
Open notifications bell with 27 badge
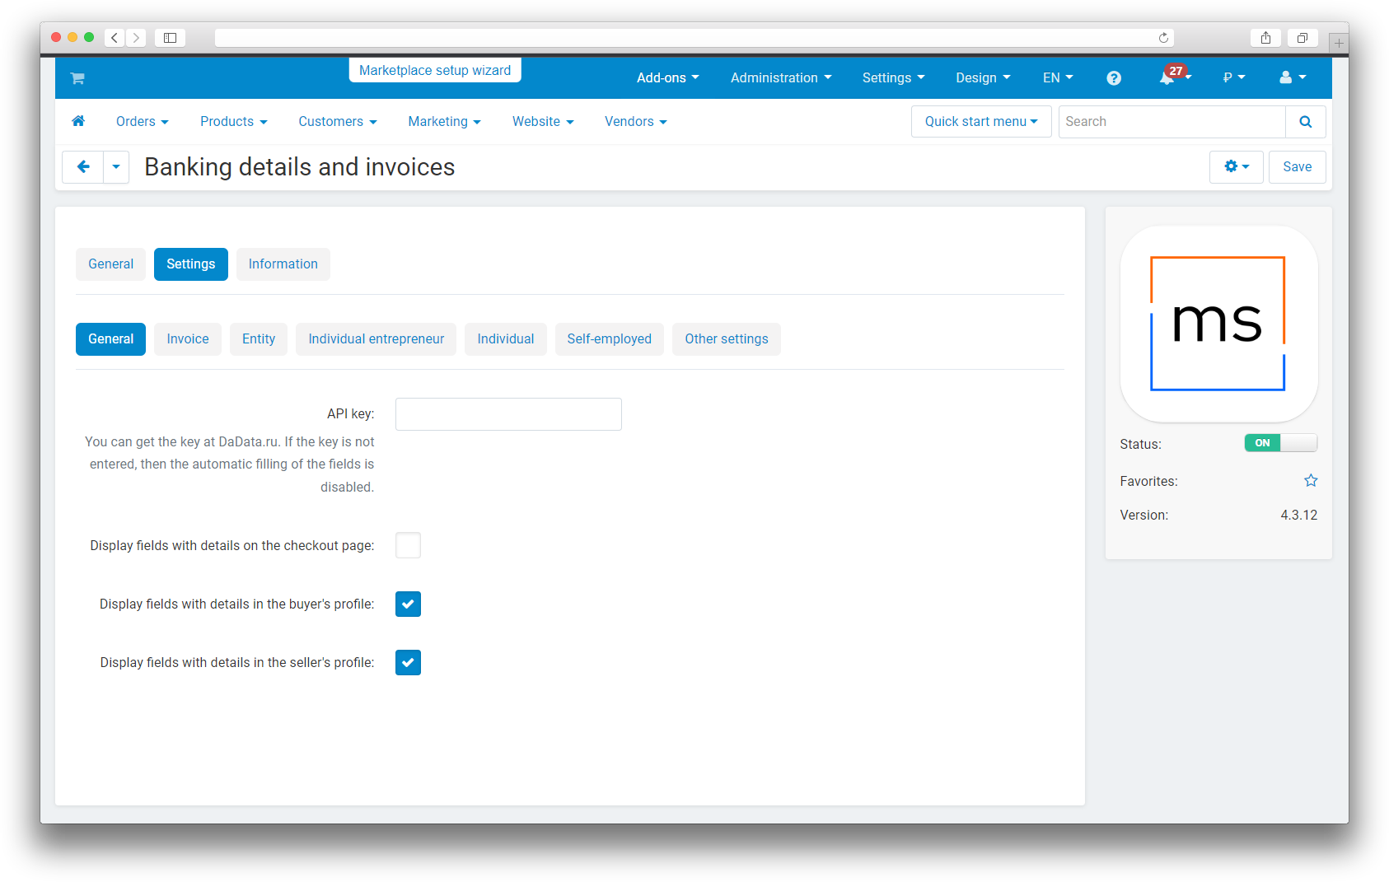[1167, 78]
